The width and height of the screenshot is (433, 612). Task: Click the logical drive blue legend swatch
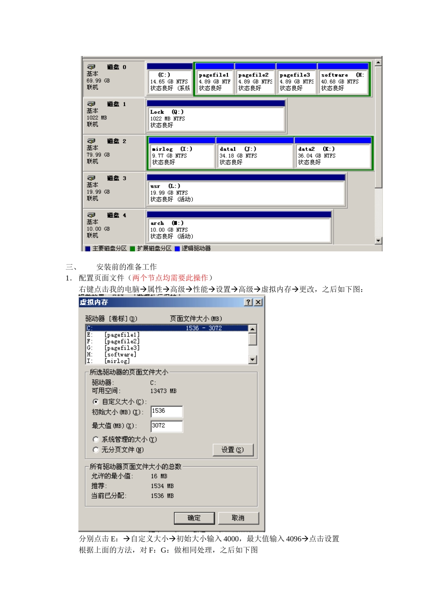(177, 249)
